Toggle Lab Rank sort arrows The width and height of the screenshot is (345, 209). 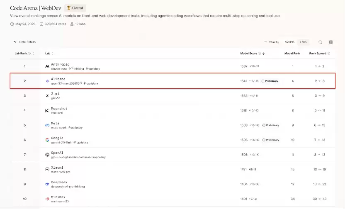(x=33, y=53)
